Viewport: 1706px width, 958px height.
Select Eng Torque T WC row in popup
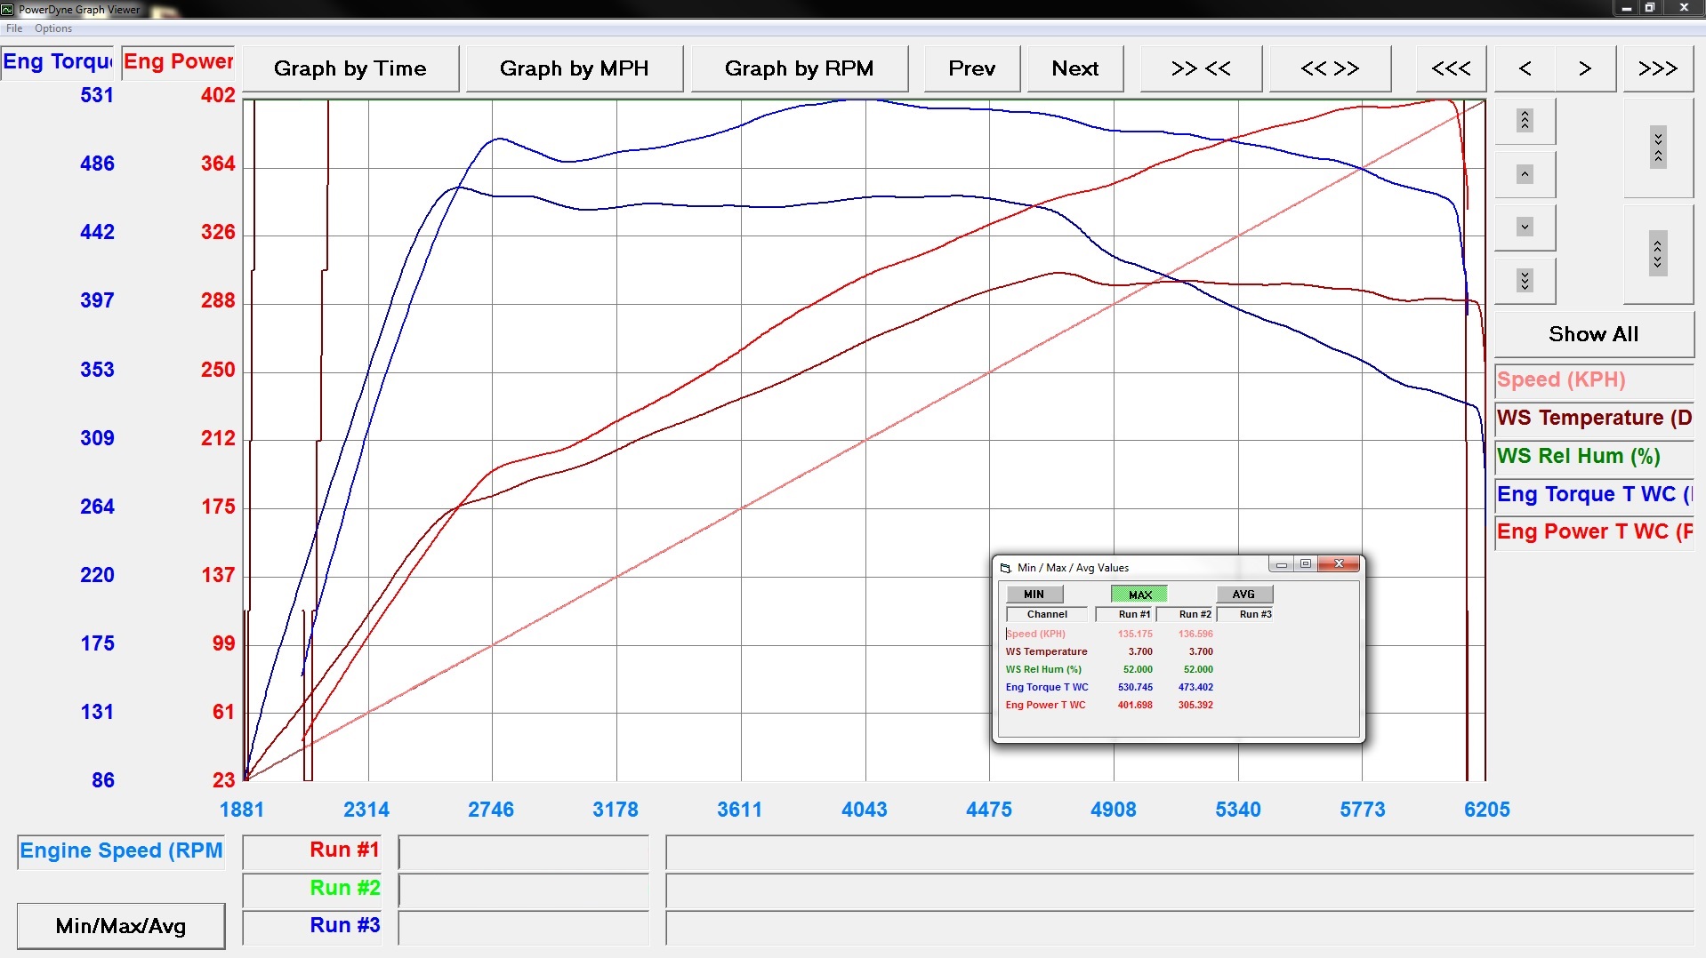point(1047,687)
